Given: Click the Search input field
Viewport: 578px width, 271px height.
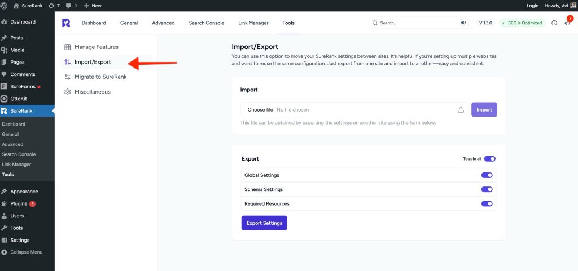Looking at the screenshot, I should point(420,23).
